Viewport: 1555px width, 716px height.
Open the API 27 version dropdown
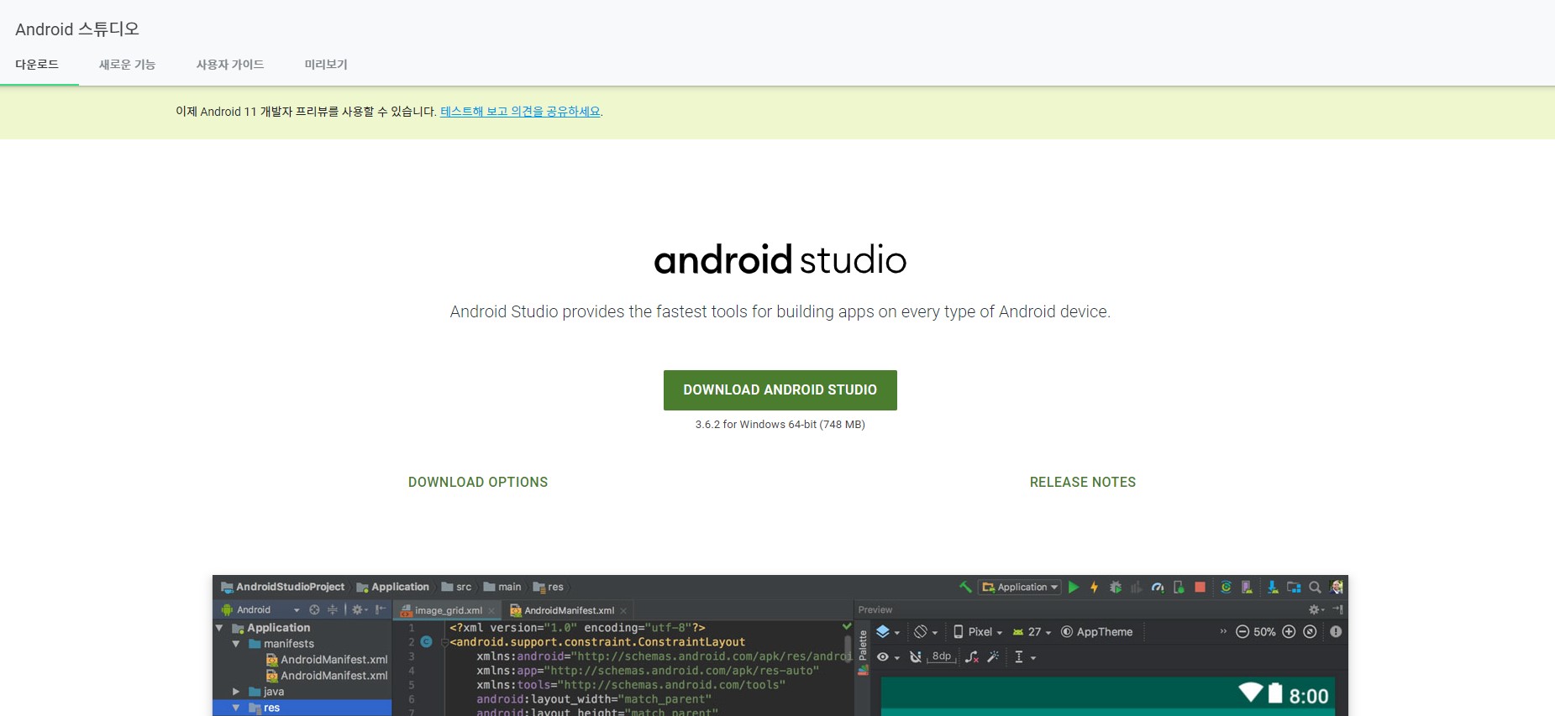pos(1032,632)
